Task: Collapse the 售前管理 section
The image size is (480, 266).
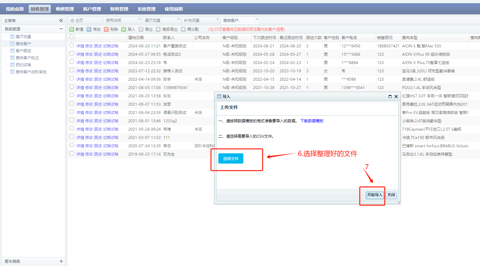Action: pyautogui.click(x=61, y=29)
